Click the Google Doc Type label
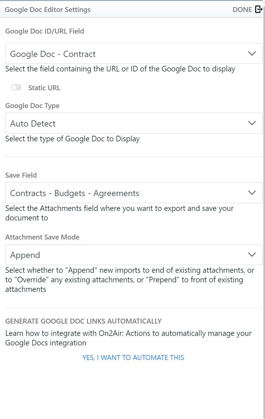Viewport: 265px width, 419px height. click(32, 106)
